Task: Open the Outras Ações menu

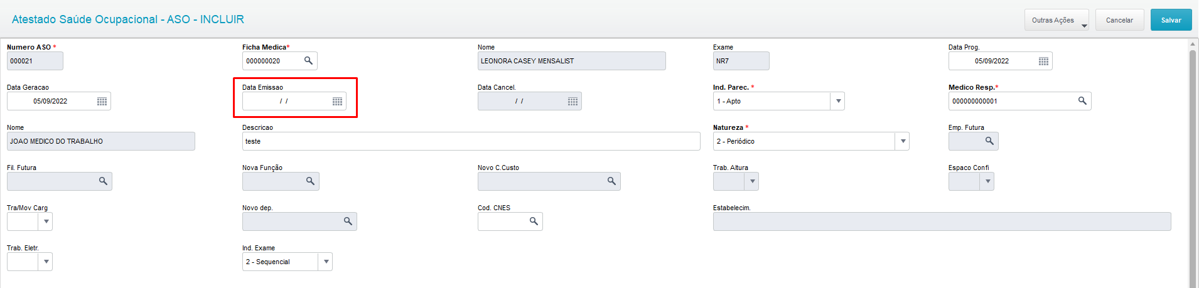Action: pos(1057,20)
